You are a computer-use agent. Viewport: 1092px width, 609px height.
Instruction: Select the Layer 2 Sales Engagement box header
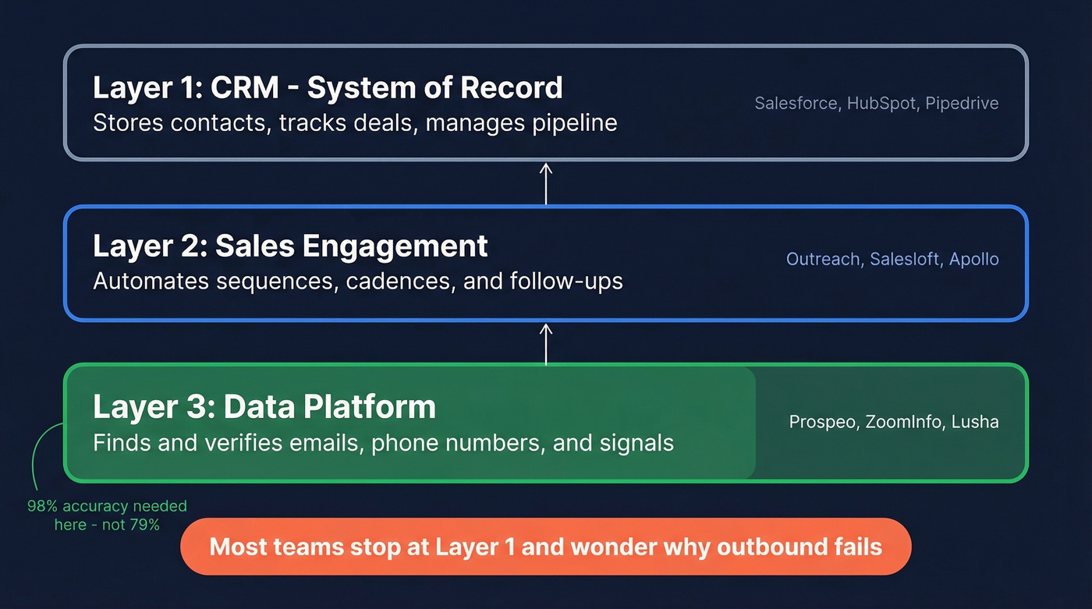[x=290, y=246]
